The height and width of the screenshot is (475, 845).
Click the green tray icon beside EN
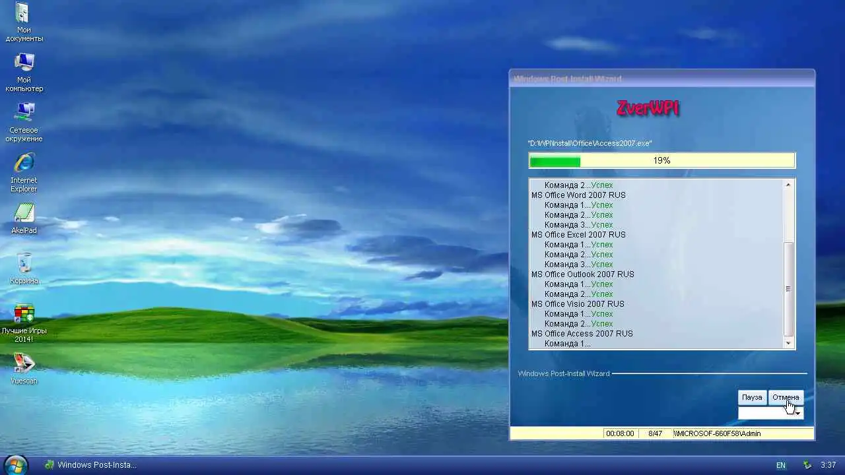point(807,465)
